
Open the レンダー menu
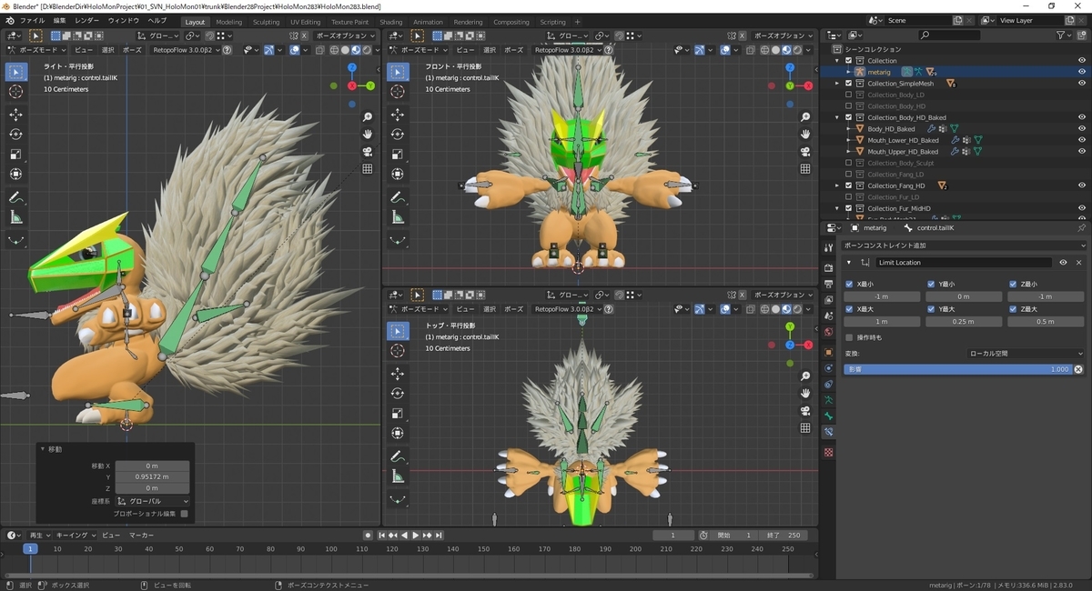click(87, 21)
